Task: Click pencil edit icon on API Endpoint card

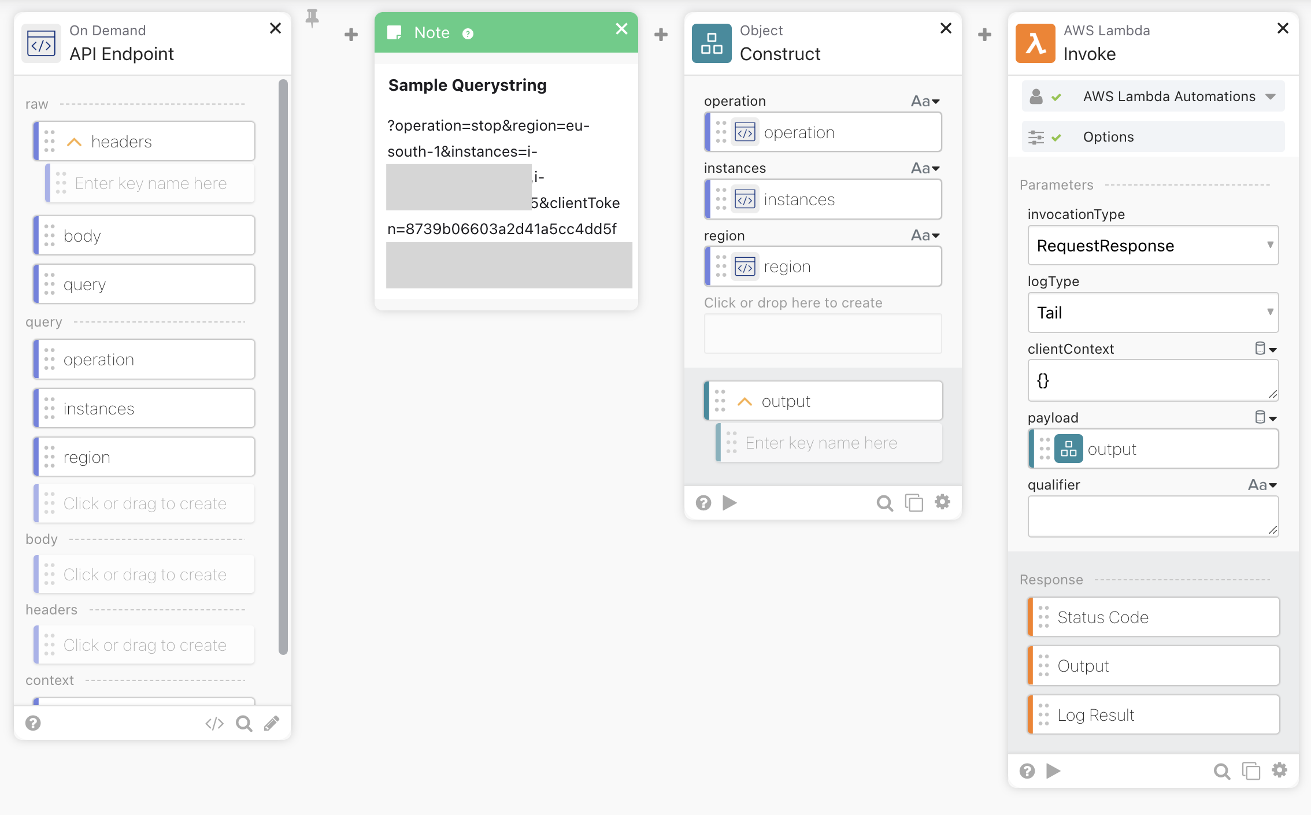Action: 272,724
